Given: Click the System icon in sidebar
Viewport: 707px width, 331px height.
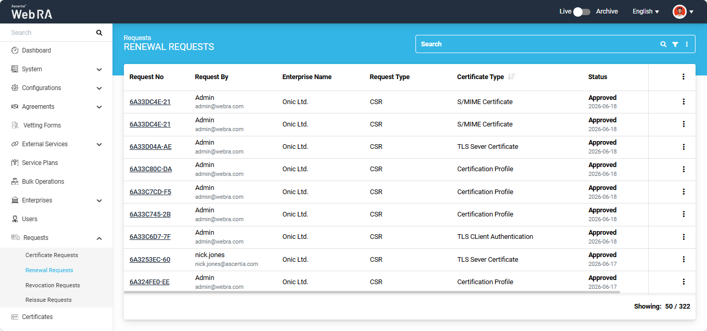Looking at the screenshot, I should tap(15, 69).
